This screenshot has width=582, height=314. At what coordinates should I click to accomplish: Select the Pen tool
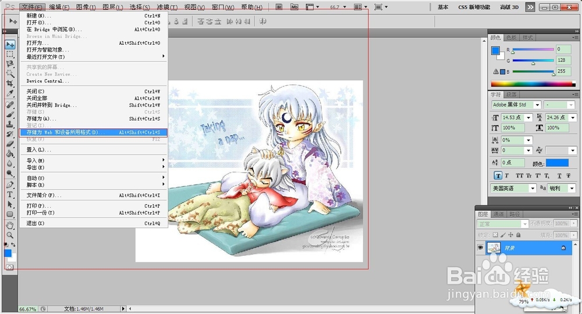(x=10, y=184)
